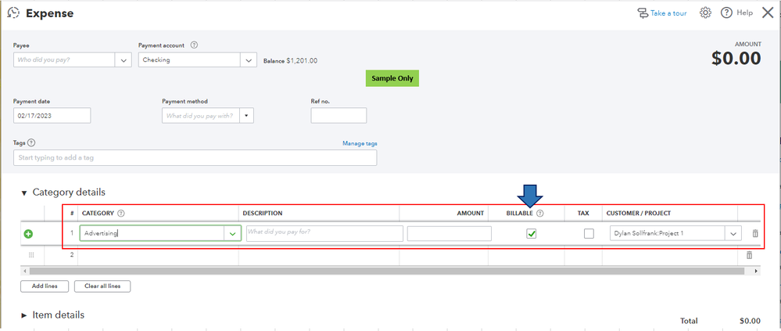The width and height of the screenshot is (781, 331).
Task: Open the Payee dropdown arrow
Action: click(124, 60)
